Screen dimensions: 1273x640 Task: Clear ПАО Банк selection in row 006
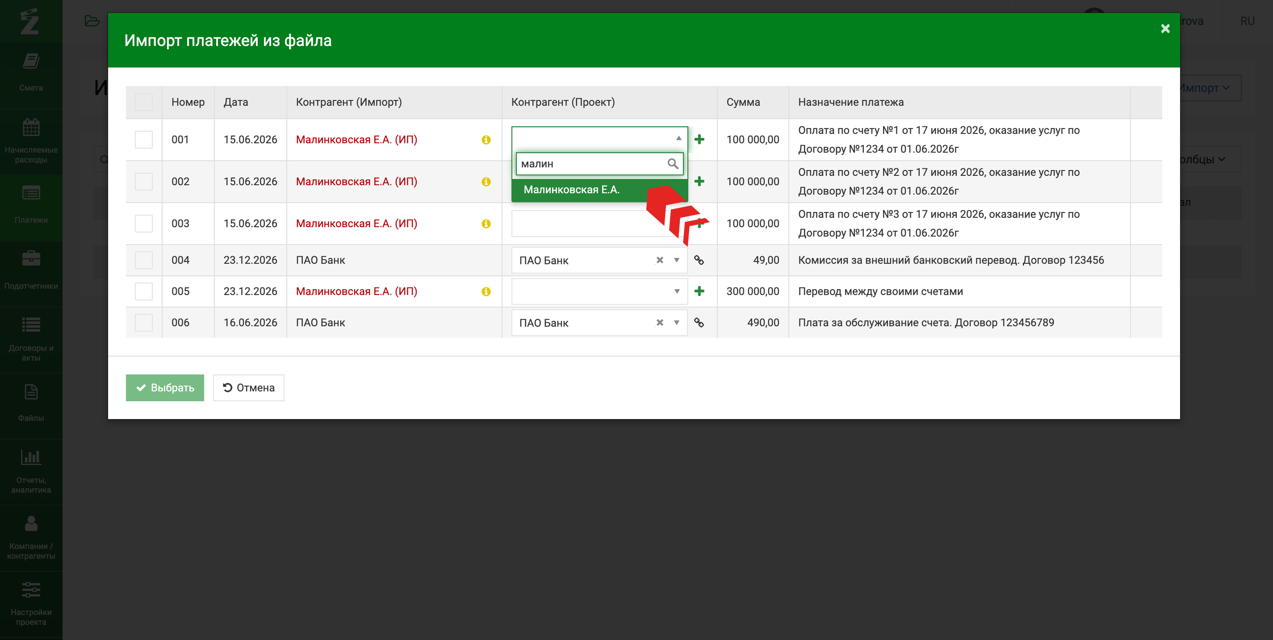point(660,323)
